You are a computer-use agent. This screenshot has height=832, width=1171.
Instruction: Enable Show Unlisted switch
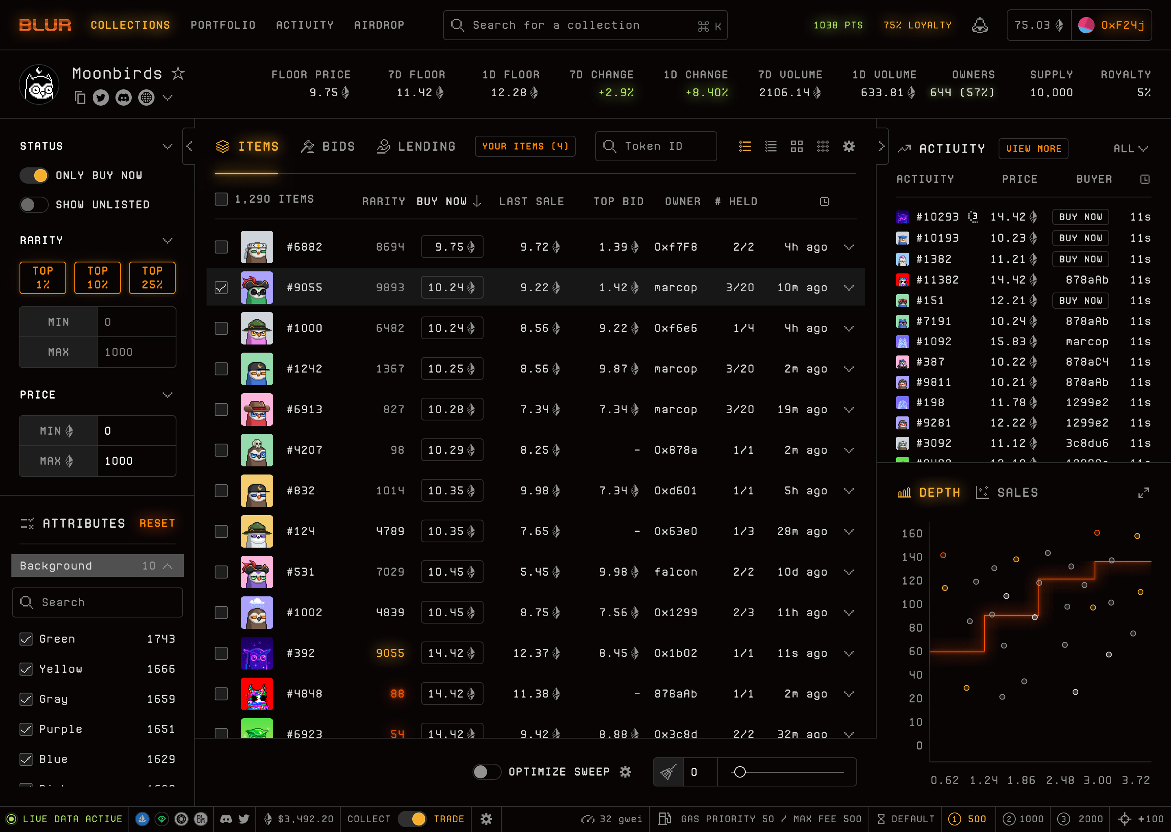pos(34,204)
